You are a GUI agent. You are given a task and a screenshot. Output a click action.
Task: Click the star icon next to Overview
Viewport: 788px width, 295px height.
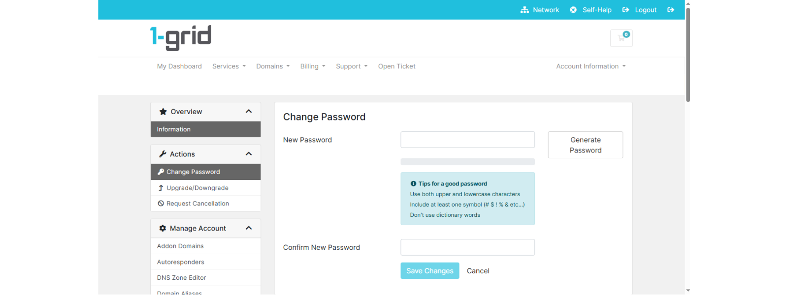(163, 111)
